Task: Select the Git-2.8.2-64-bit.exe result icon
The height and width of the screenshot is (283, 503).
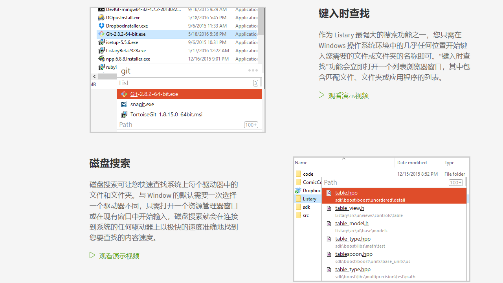Action: pyautogui.click(x=124, y=94)
